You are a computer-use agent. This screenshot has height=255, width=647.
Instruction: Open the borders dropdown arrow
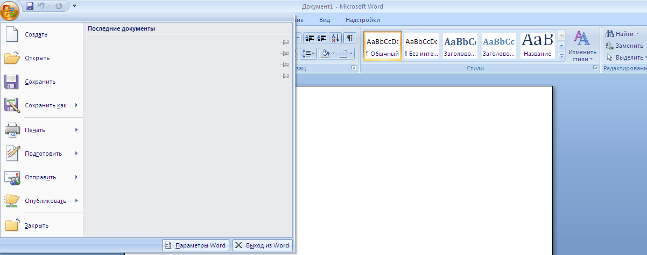click(351, 54)
